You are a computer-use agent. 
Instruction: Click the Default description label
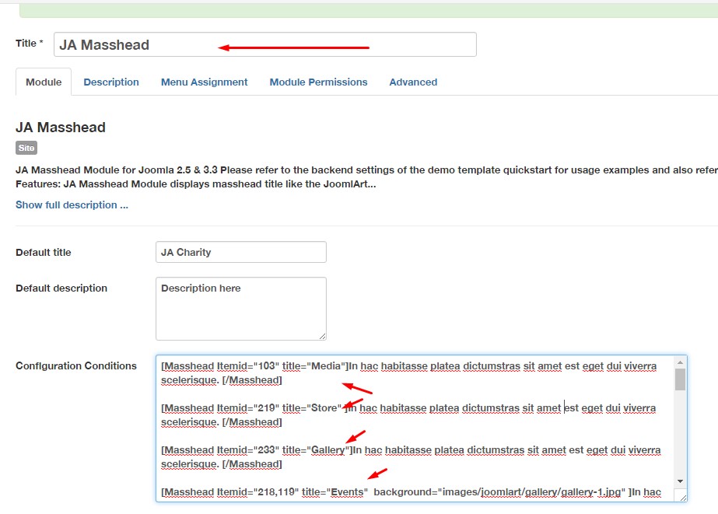61,288
